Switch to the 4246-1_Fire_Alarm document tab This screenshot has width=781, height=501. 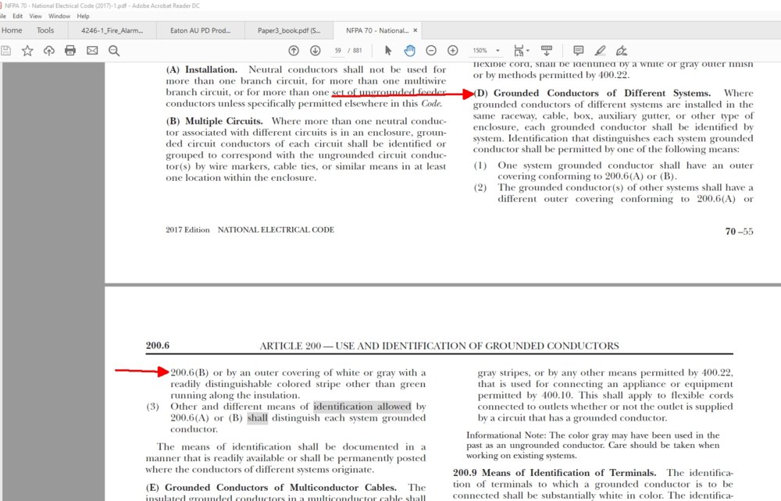coord(112,30)
